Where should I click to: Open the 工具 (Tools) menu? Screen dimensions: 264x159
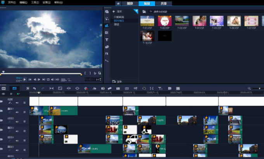[x=35, y=3]
